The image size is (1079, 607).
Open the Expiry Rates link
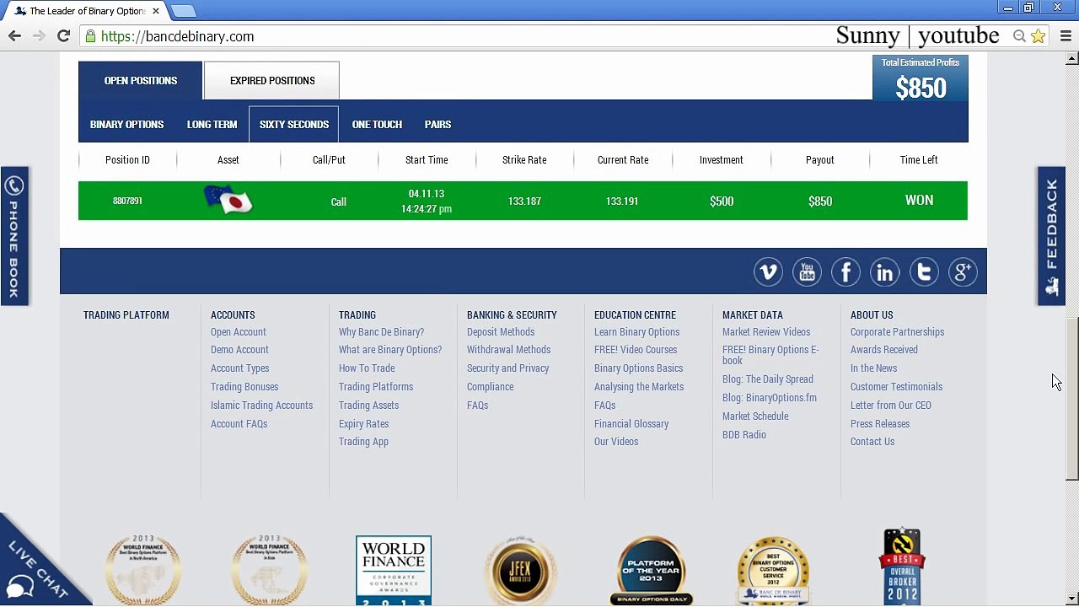tap(363, 424)
